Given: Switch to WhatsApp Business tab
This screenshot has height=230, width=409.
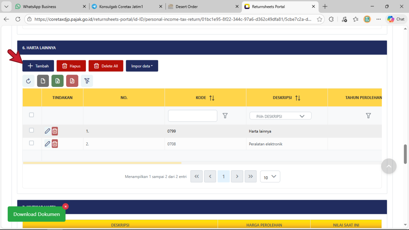Looking at the screenshot, I should pos(40,7).
